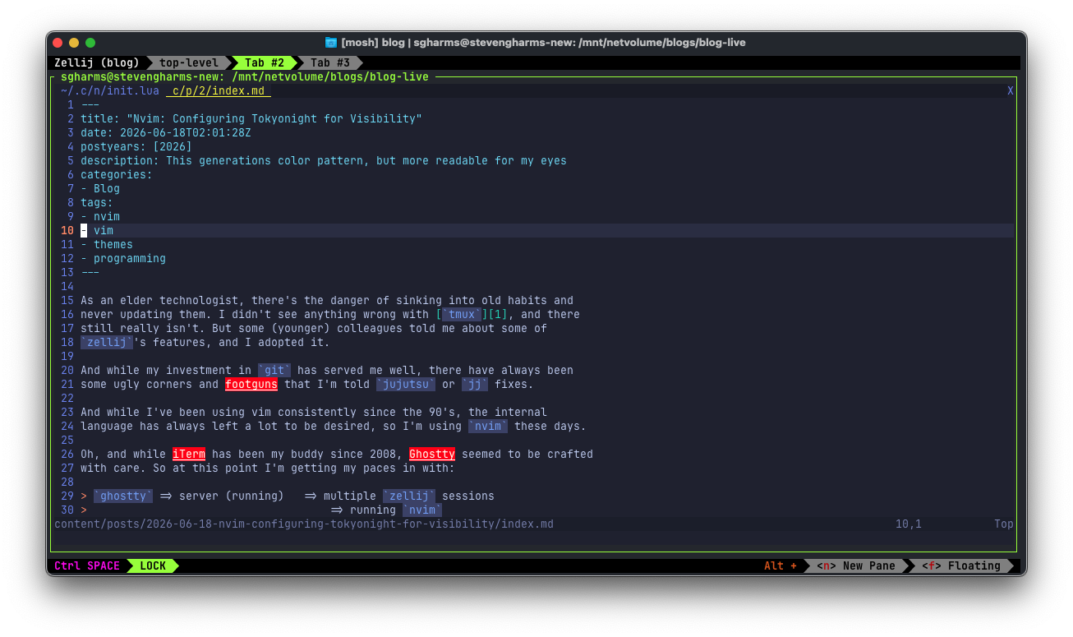Close the tabline with the X button

coord(1011,90)
